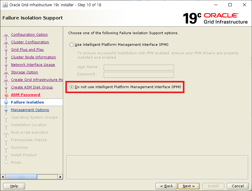Close the installer window

coord(244,5)
